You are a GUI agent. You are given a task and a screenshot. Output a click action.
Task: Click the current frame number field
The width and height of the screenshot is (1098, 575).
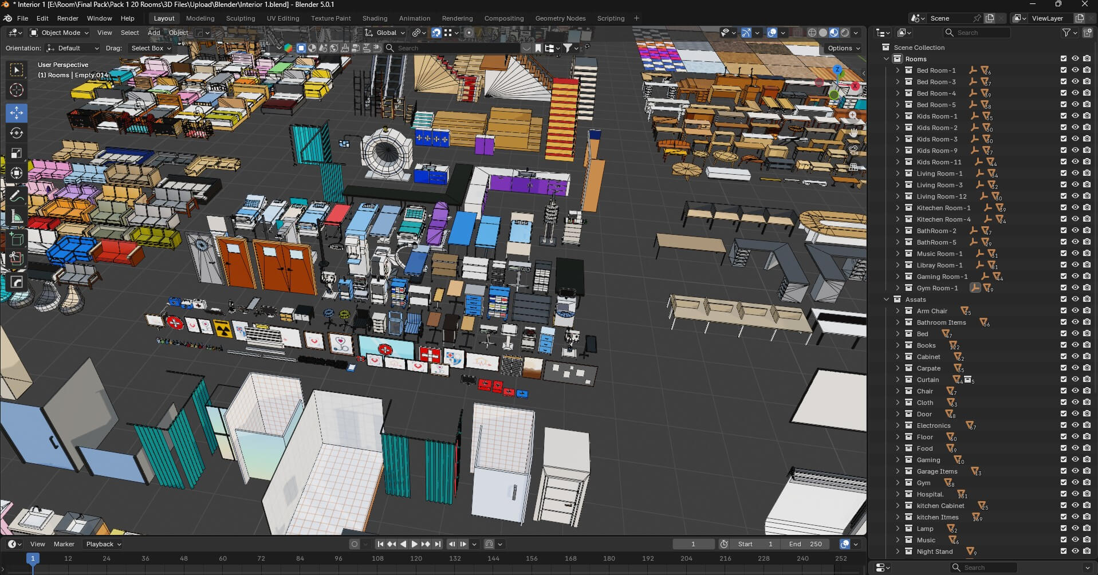693,544
